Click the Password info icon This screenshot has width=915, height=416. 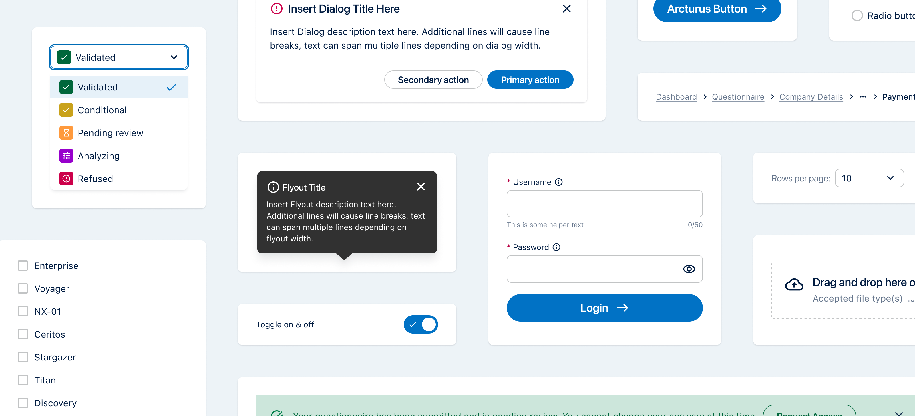tap(556, 247)
